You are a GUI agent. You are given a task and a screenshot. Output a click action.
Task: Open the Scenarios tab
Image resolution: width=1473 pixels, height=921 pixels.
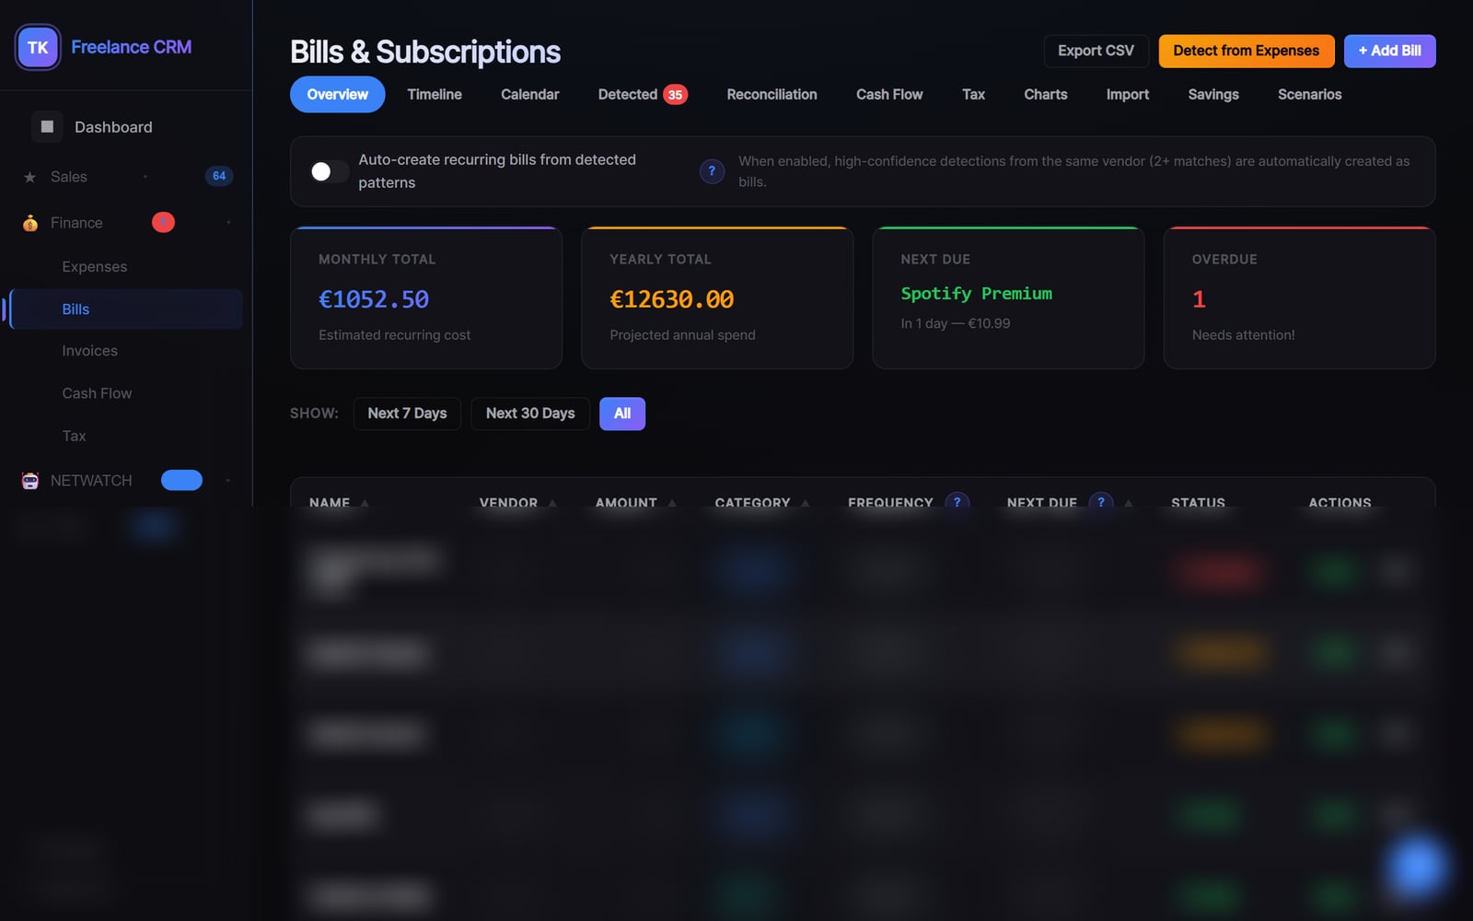[1309, 95]
